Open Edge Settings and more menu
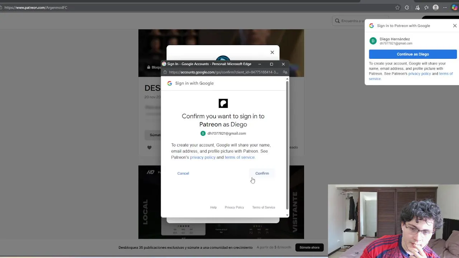459x258 pixels. (x=445, y=8)
